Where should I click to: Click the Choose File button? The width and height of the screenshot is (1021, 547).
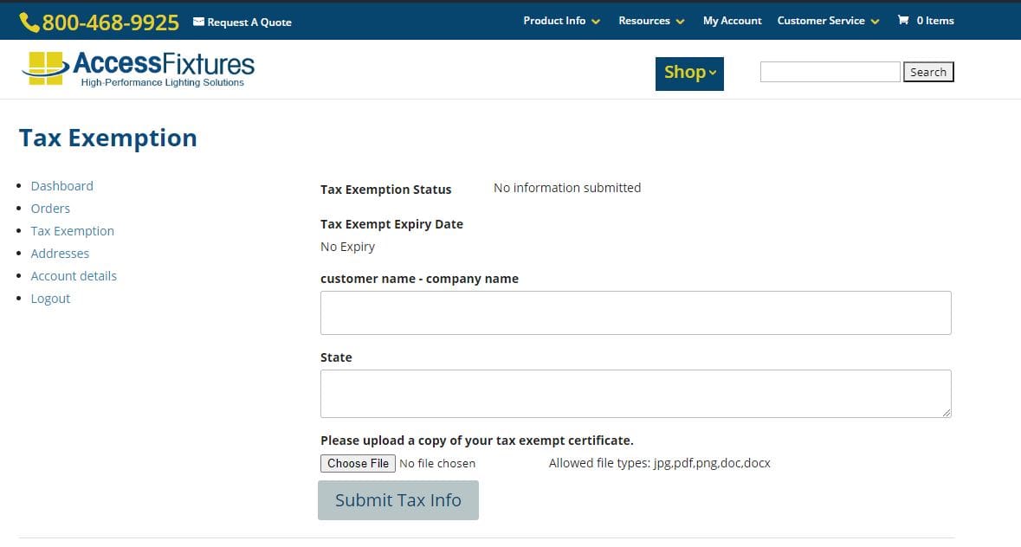tap(358, 464)
